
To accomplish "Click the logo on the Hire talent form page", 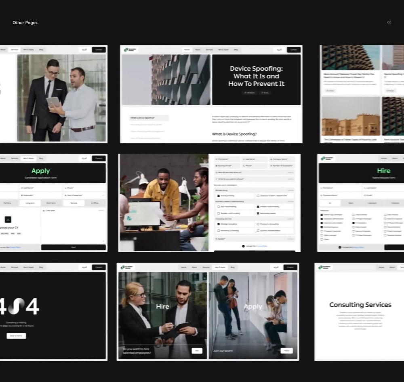I will point(327,158).
